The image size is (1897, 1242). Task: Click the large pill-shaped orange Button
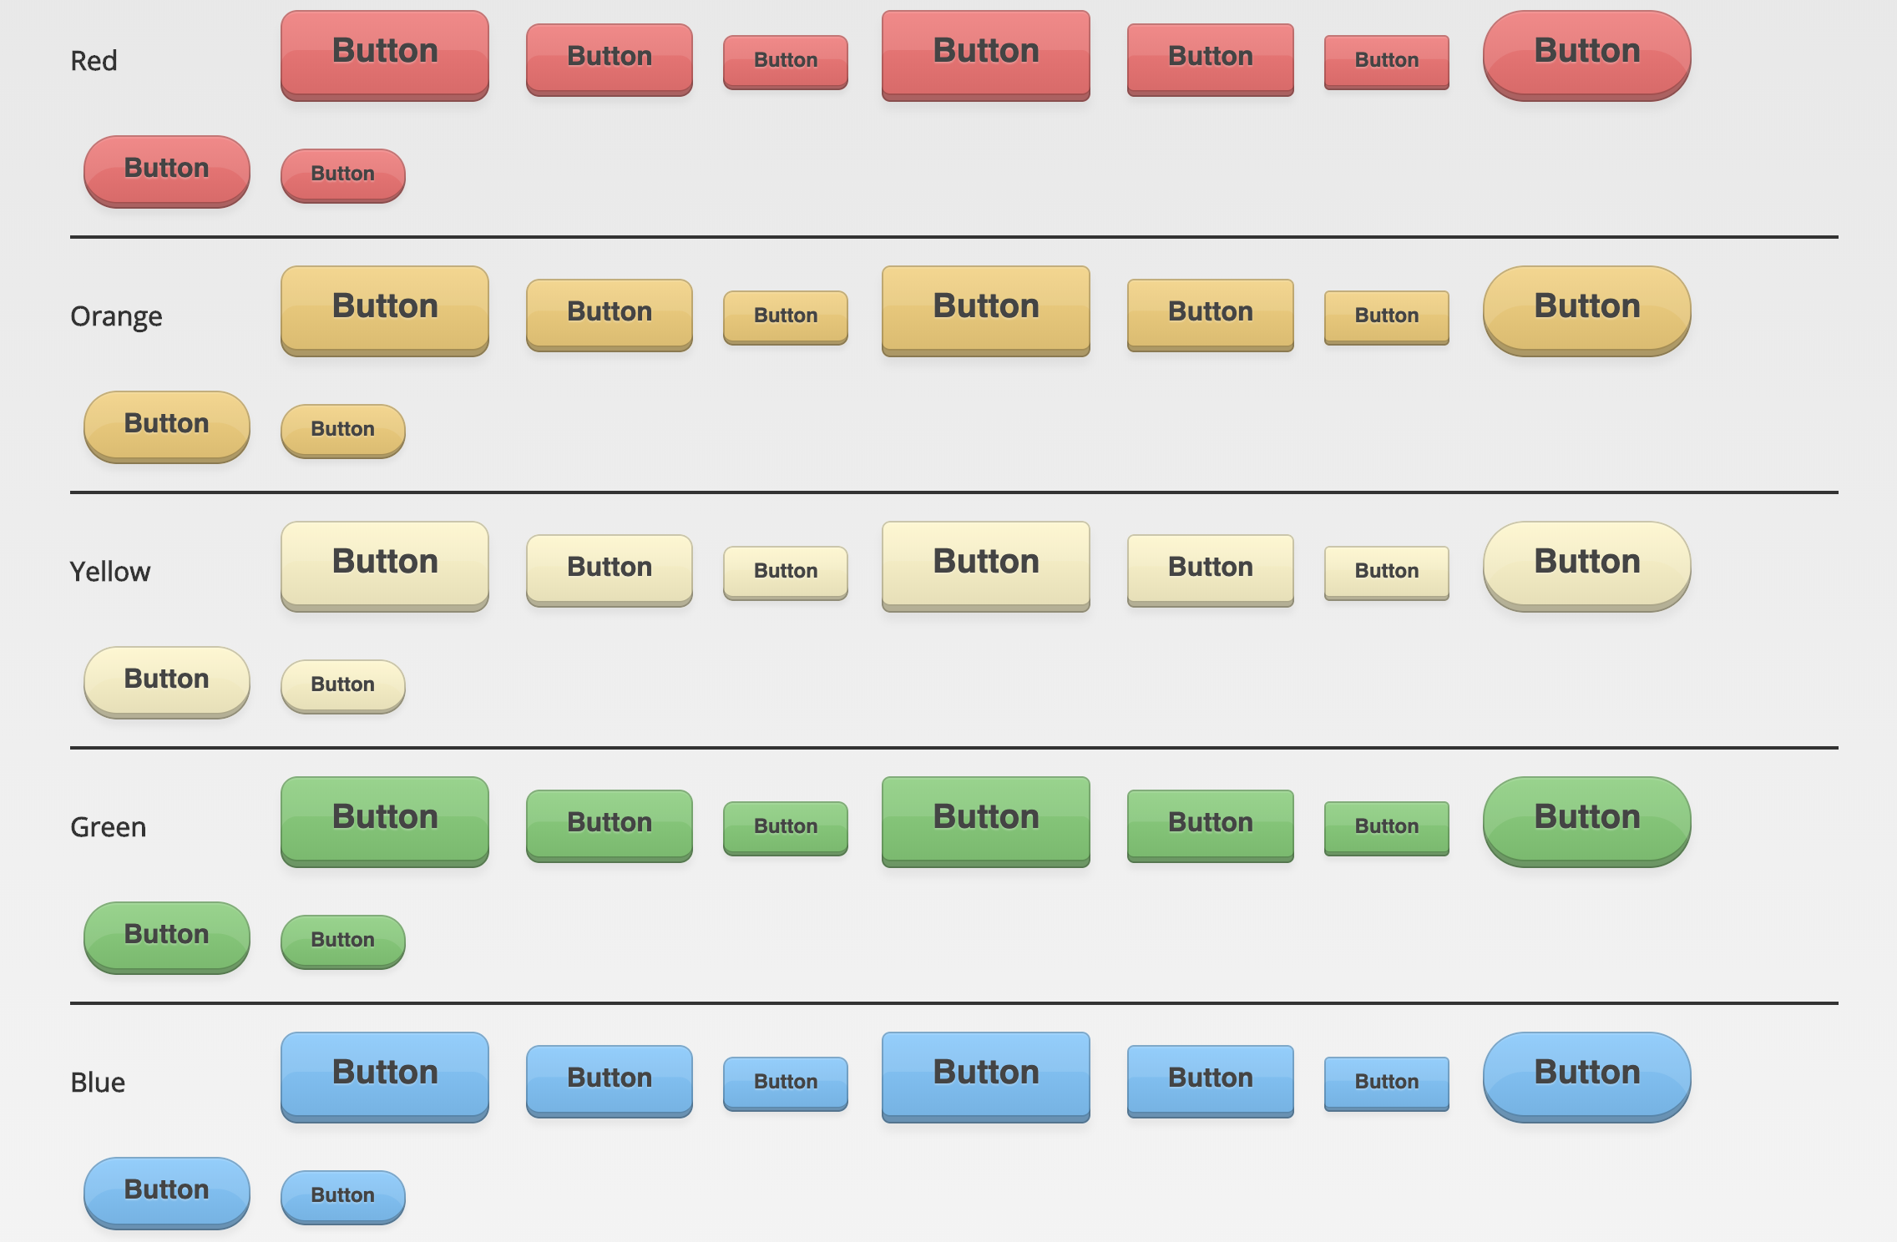click(x=1587, y=310)
